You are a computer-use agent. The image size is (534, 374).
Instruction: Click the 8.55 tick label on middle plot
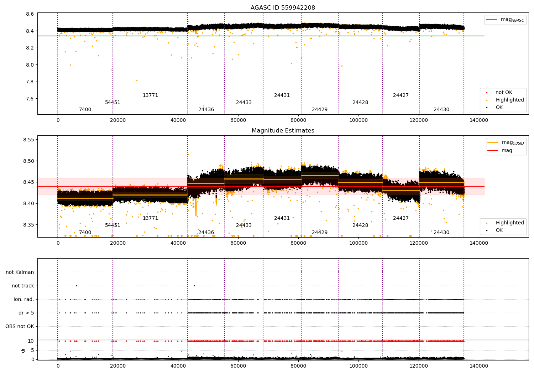pos(28,140)
